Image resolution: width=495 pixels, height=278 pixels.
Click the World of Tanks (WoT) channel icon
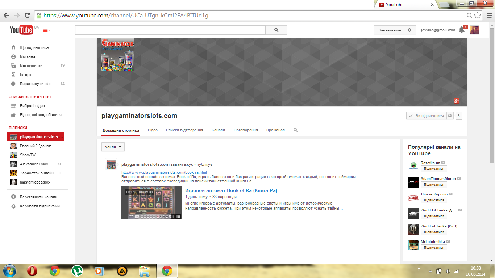point(413,229)
